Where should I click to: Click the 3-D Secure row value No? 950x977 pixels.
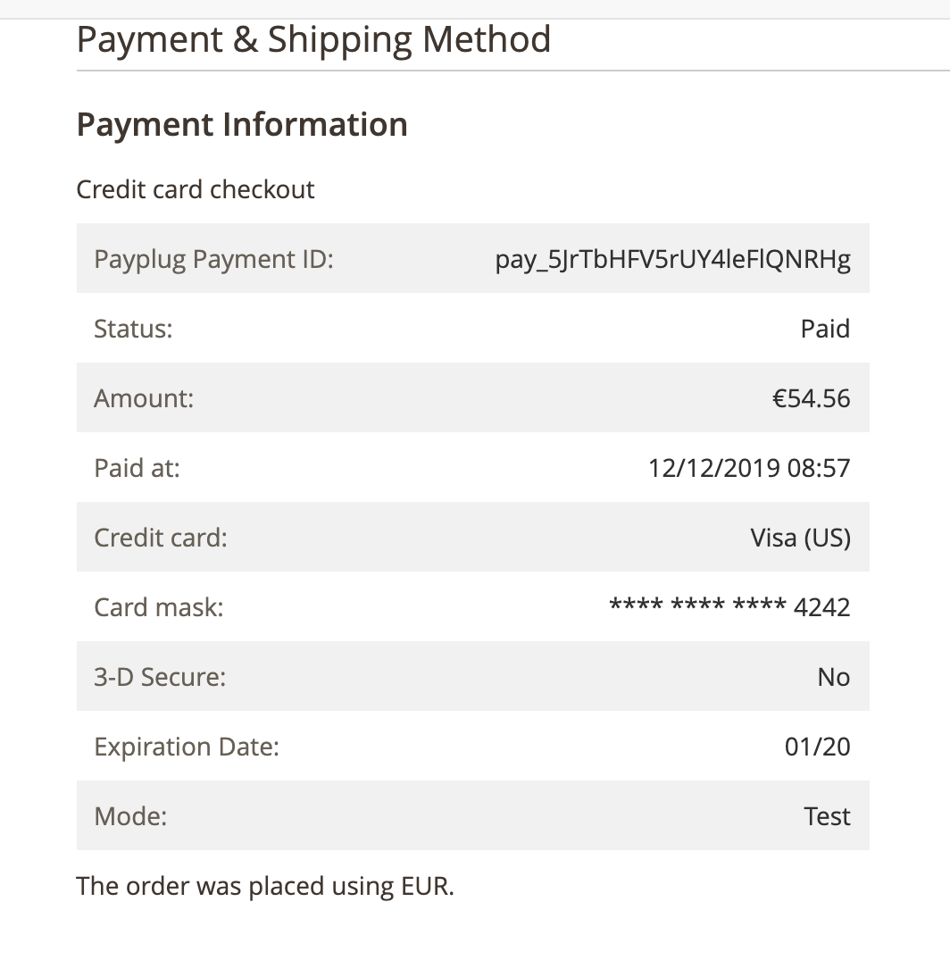pos(834,677)
